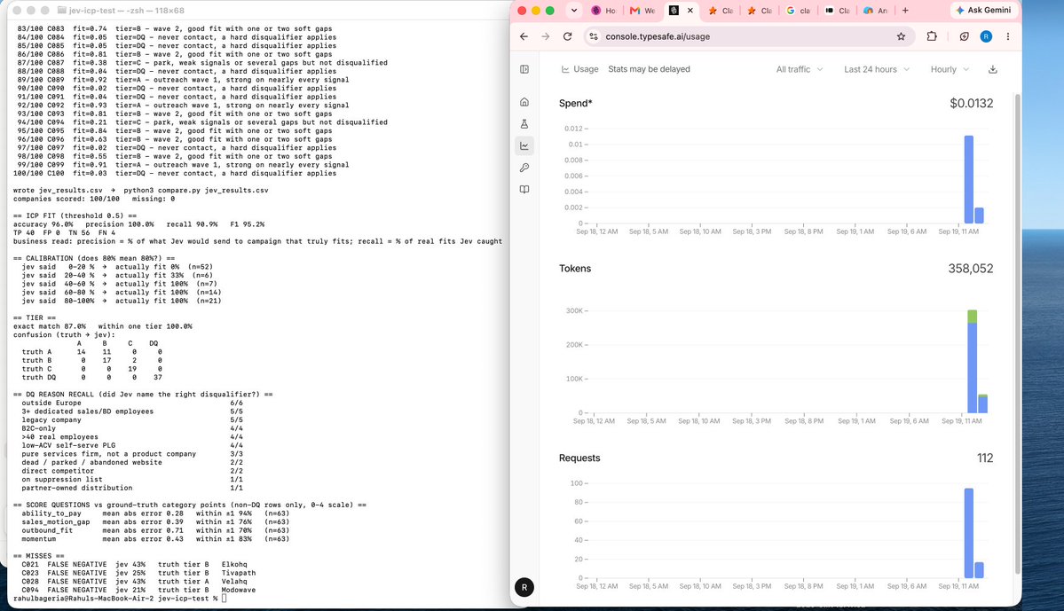This screenshot has width=1064, height=611.
Task: Open the flask experiments icon in sidebar
Action: point(524,124)
